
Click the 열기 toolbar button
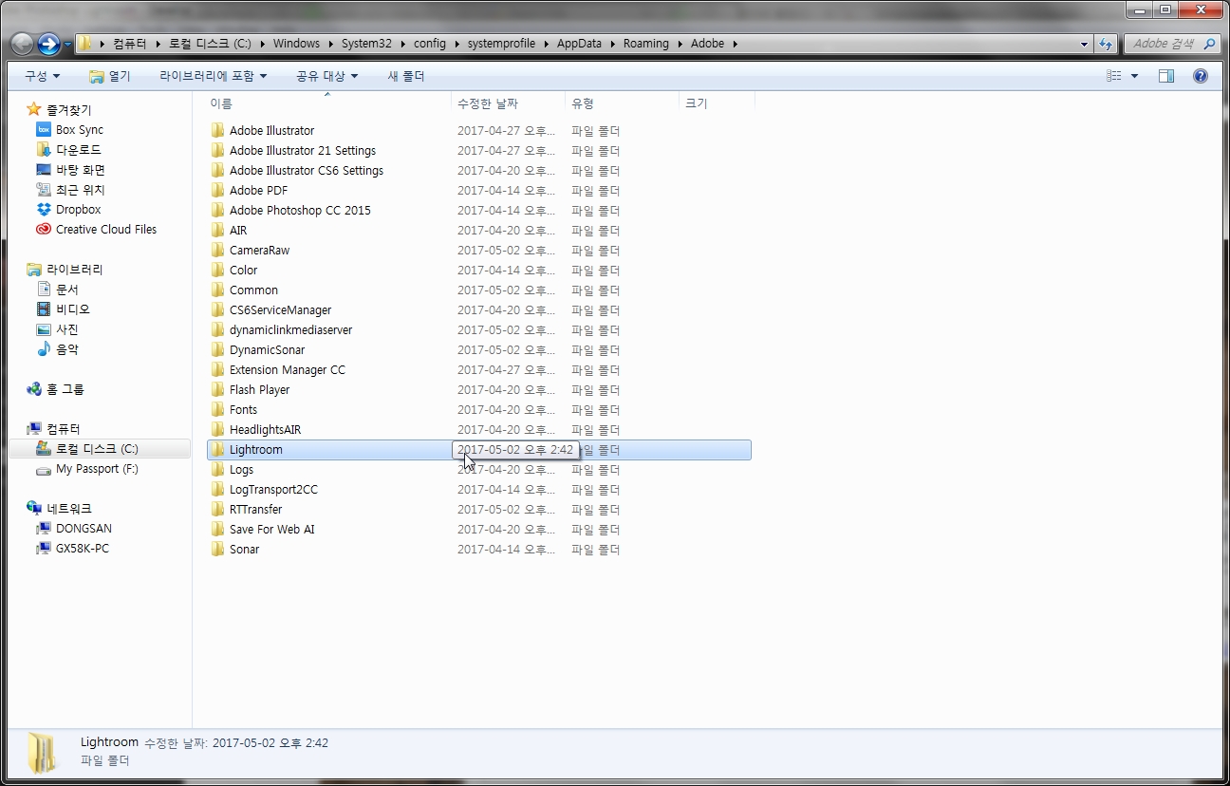click(110, 76)
